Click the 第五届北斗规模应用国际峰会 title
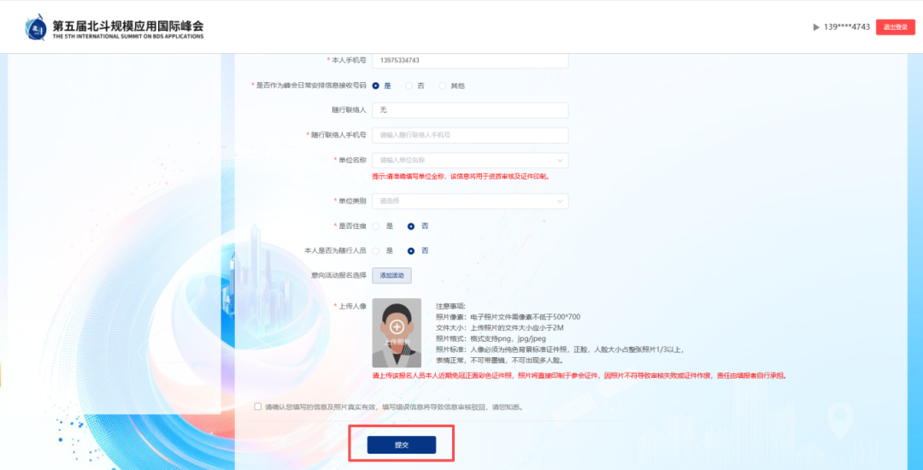 point(127,26)
